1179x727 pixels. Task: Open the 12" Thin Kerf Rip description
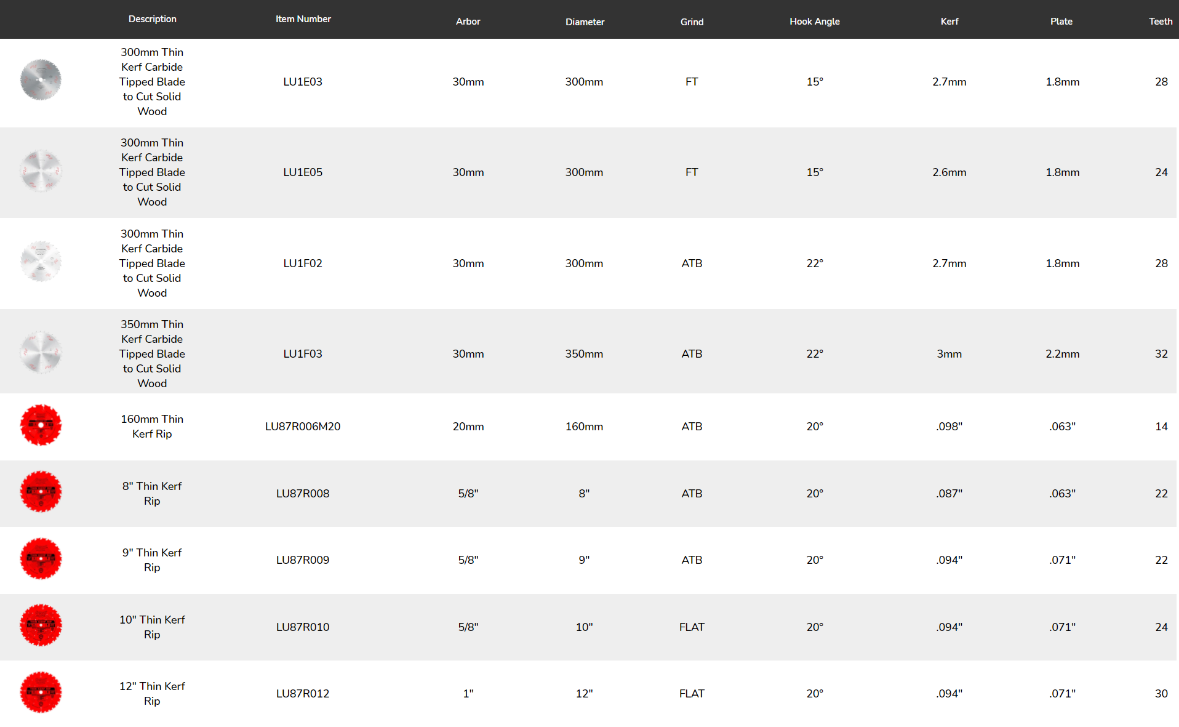coord(152,694)
